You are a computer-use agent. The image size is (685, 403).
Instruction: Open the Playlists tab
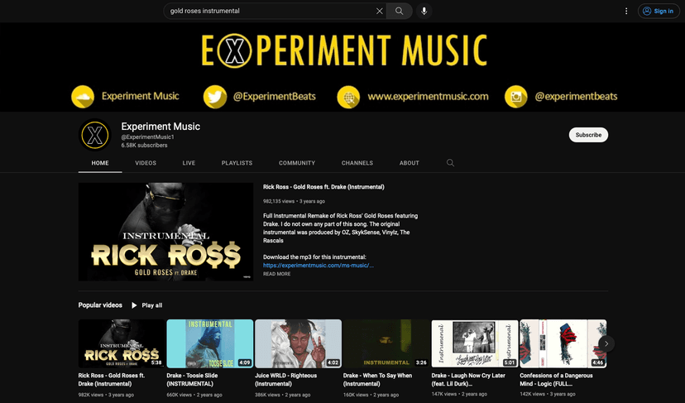[237, 163]
